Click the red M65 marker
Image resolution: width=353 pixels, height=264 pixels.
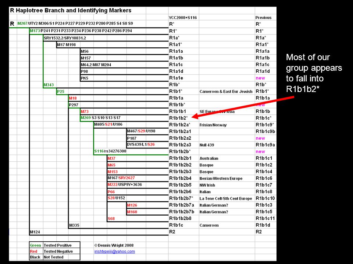coord(111,165)
